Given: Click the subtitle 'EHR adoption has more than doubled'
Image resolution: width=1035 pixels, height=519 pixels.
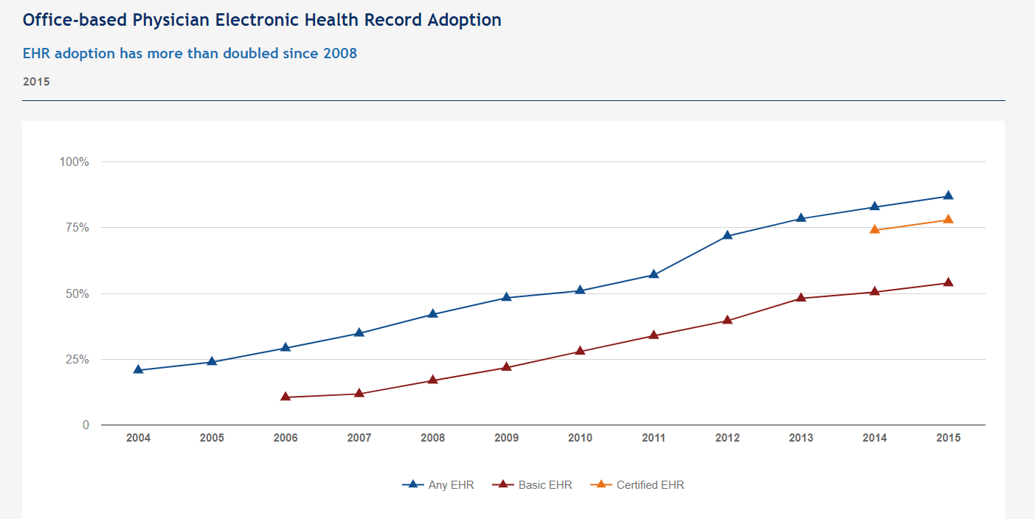Looking at the screenshot, I should coord(190,54).
